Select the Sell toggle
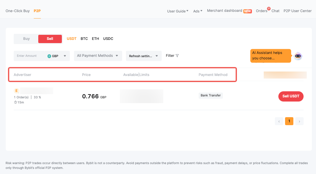Viewport: 316px width, 174px height. [x=50, y=39]
